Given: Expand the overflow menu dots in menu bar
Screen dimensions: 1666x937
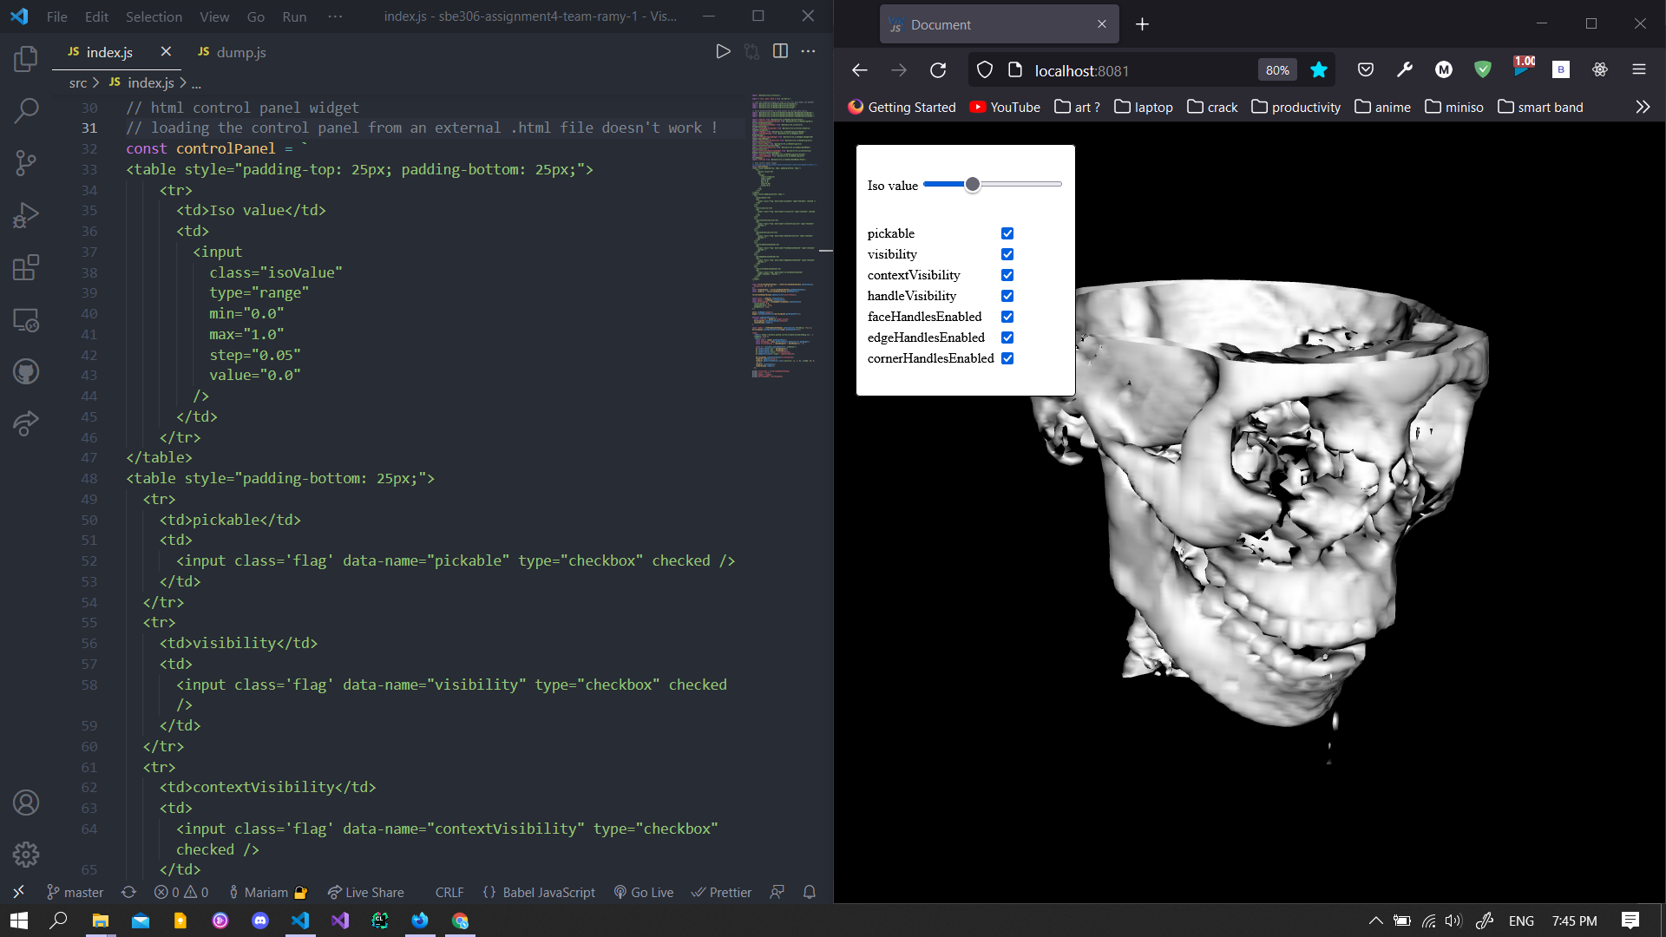Looking at the screenshot, I should (335, 16).
